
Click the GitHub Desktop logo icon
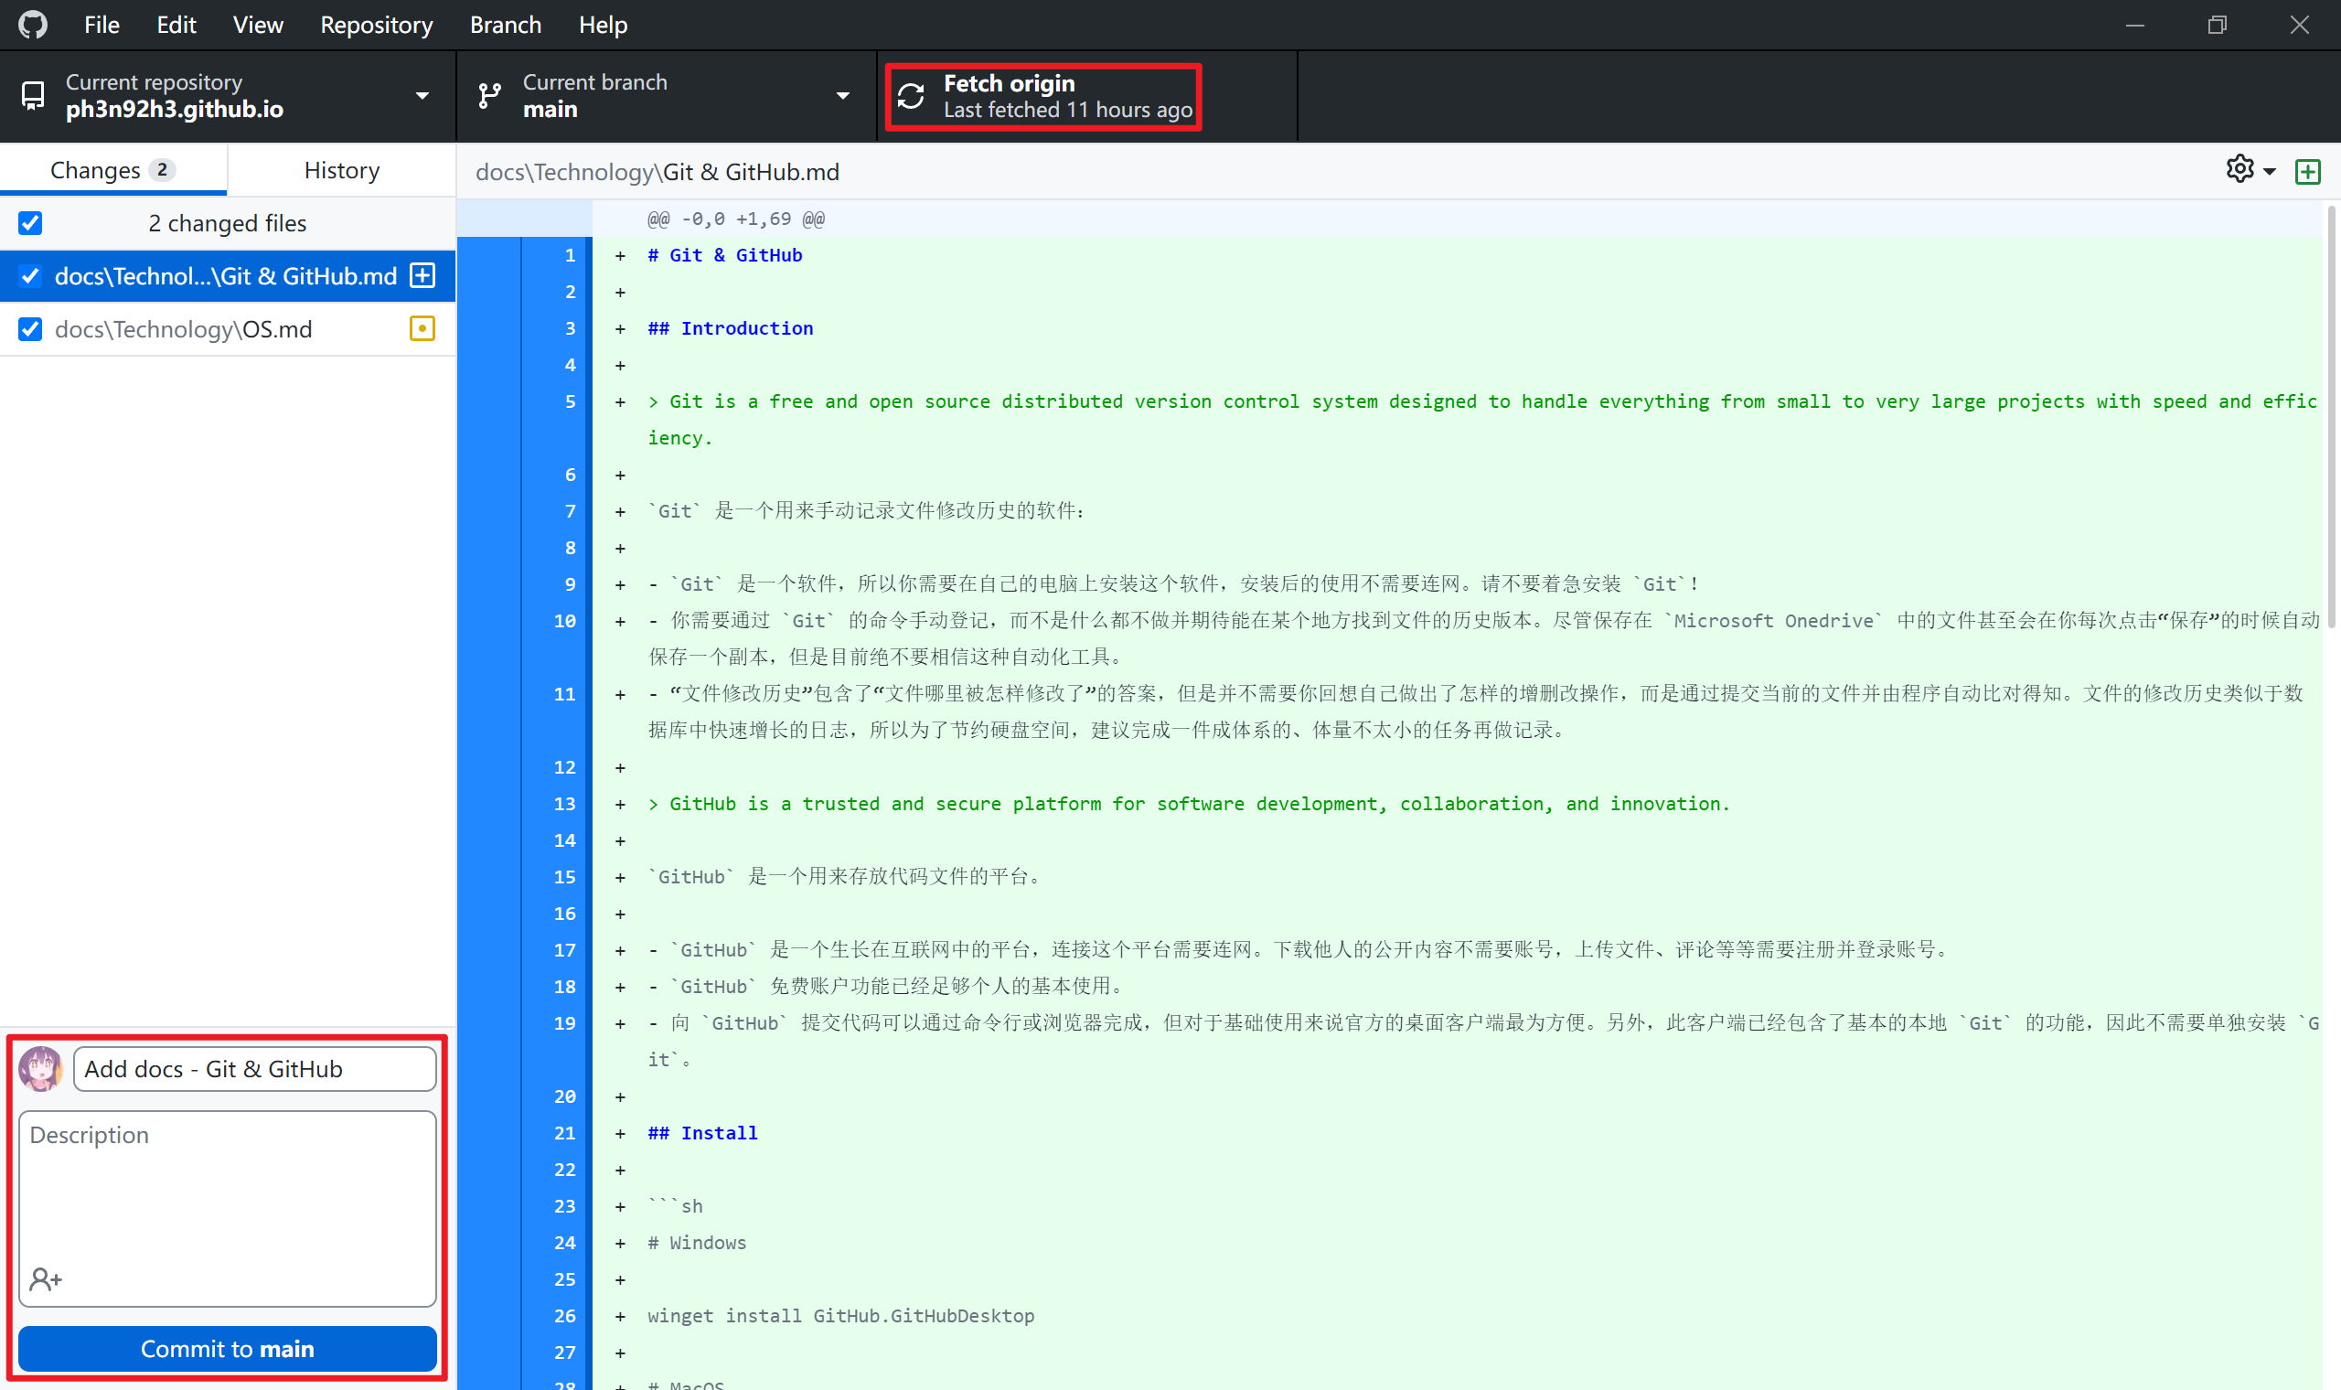[x=33, y=25]
